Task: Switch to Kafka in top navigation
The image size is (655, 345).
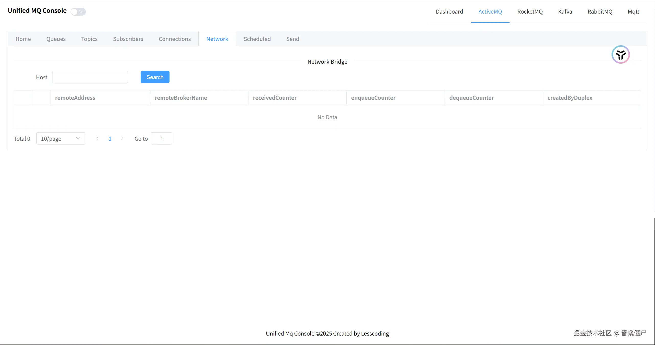Action: (x=565, y=12)
